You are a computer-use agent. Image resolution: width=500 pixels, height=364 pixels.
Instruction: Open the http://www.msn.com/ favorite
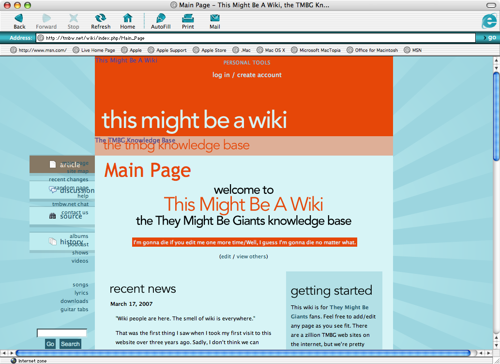(39, 50)
